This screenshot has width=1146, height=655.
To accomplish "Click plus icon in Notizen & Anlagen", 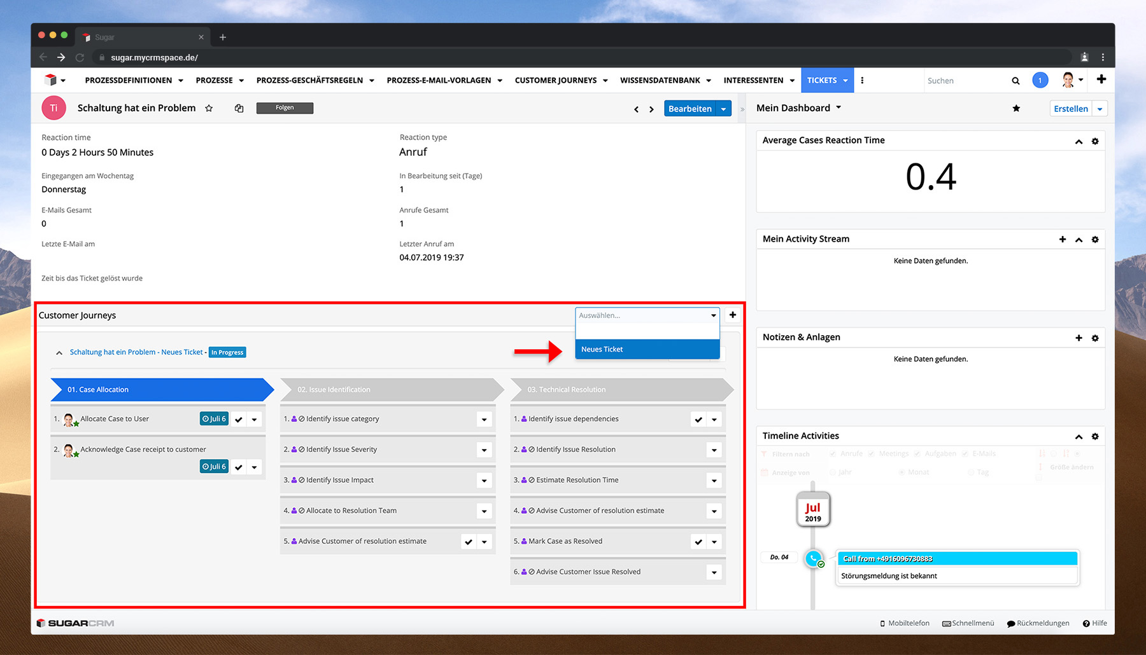I will pyautogui.click(x=1079, y=338).
